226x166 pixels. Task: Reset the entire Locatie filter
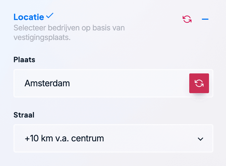[187, 19]
